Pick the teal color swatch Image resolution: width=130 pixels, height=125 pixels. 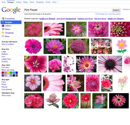(x=14, y=73)
